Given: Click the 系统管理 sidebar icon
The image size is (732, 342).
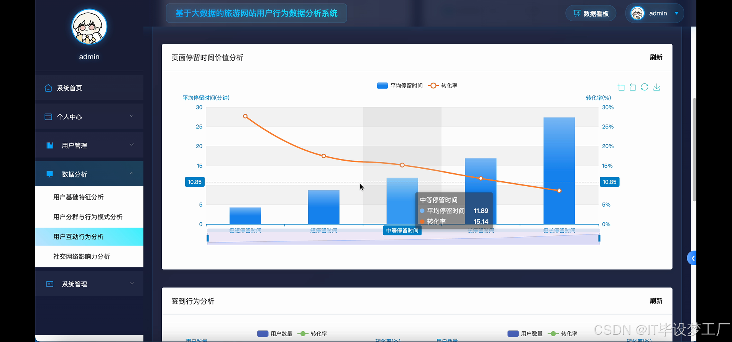Looking at the screenshot, I should tap(49, 284).
